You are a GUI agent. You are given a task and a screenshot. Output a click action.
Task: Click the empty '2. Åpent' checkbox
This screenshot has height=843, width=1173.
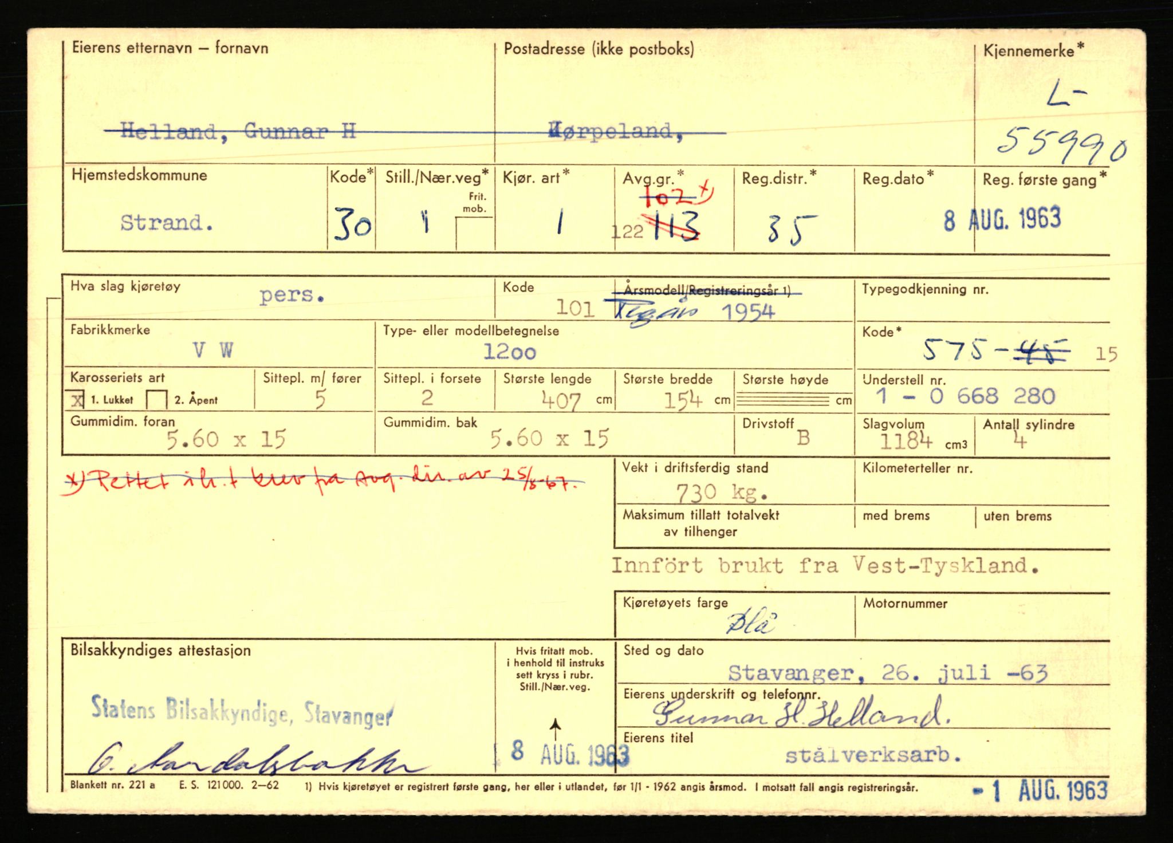[x=157, y=399]
